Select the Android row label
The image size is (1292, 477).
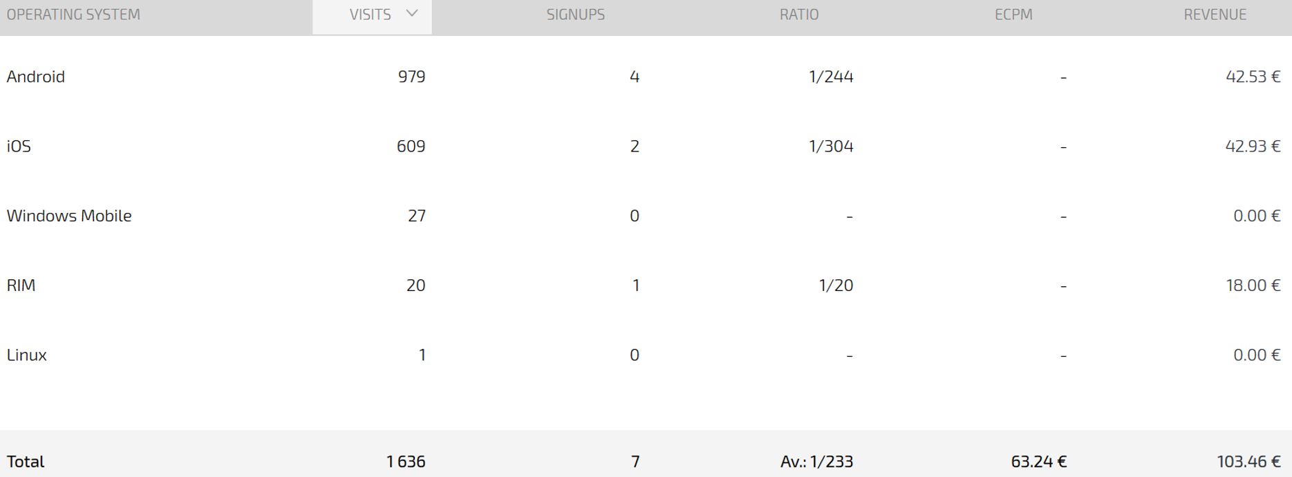click(36, 77)
